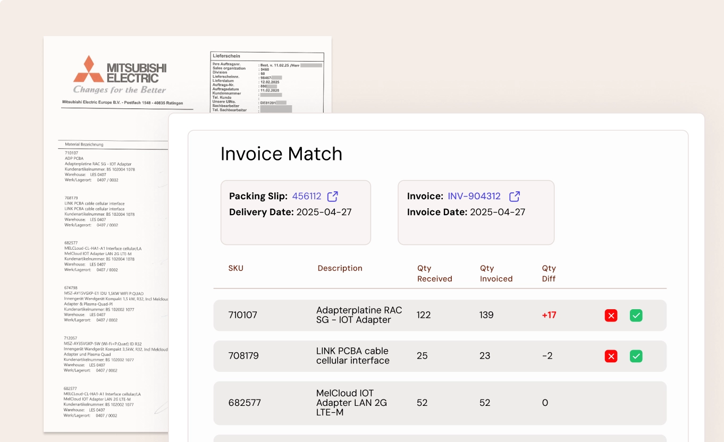Select the 682577 MelCloud IOT Adapter row
This screenshot has width=724, height=442.
372,403
